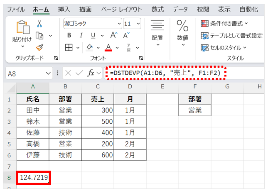Toggle Bold formatting
268x191 pixels.
(x=69, y=35)
